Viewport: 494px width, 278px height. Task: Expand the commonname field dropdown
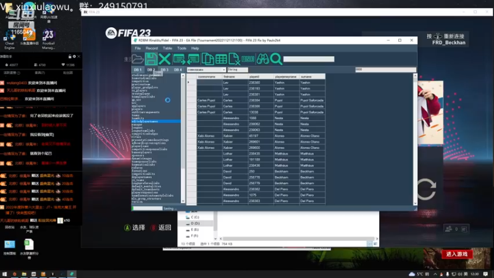tap(224, 70)
